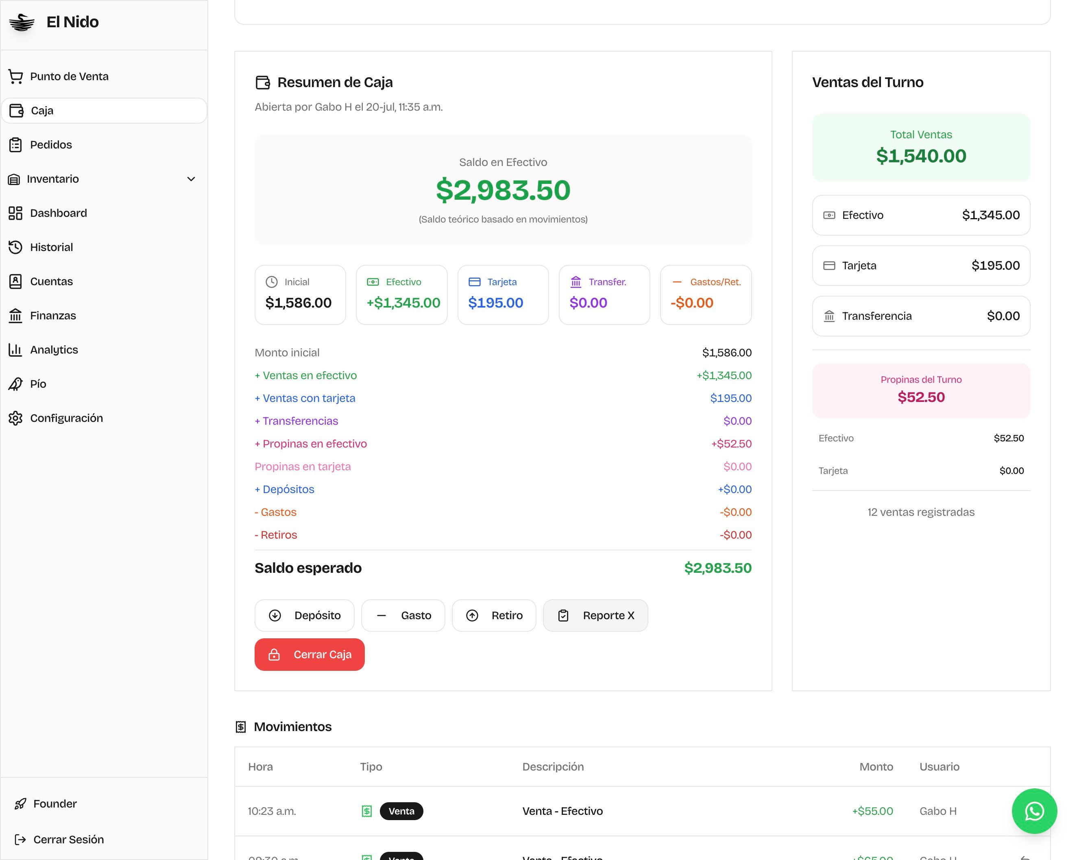Click the Cerrar Sesión logout icon

coord(20,840)
